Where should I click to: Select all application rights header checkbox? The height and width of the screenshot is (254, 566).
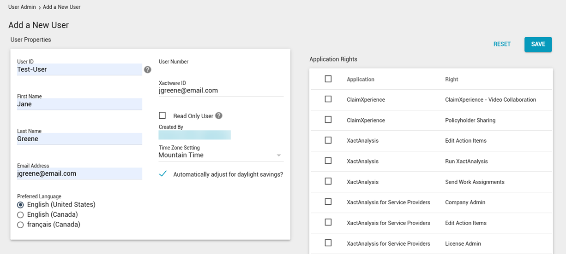click(328, 79)
